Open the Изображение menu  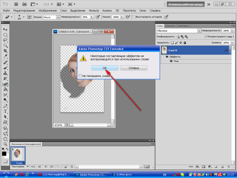coord(48,11)
